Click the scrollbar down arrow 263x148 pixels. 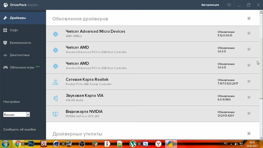click(x=261, y=138)
